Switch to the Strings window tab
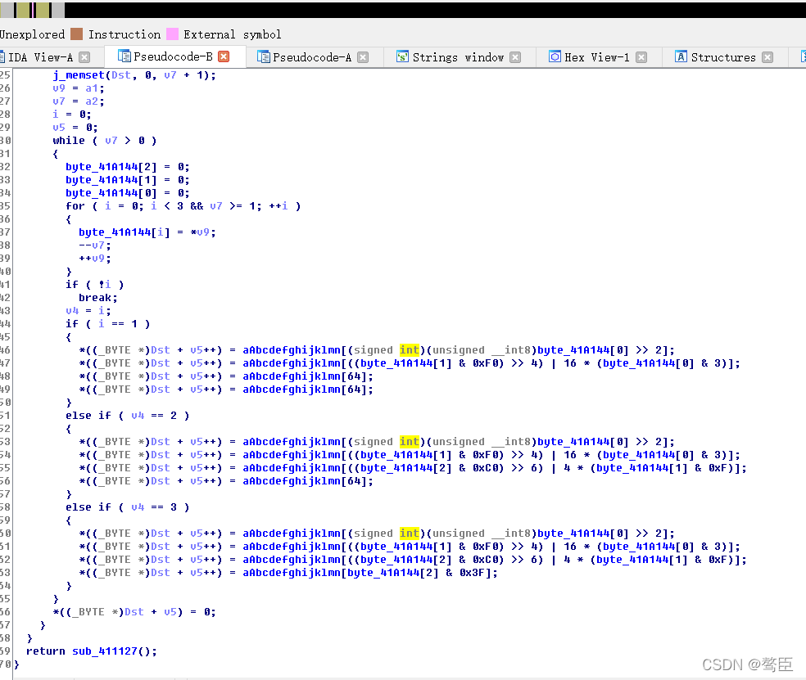 pos(459,57)
